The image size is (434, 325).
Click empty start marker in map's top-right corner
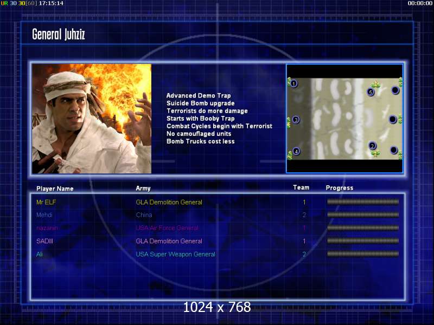pos(395,90)
